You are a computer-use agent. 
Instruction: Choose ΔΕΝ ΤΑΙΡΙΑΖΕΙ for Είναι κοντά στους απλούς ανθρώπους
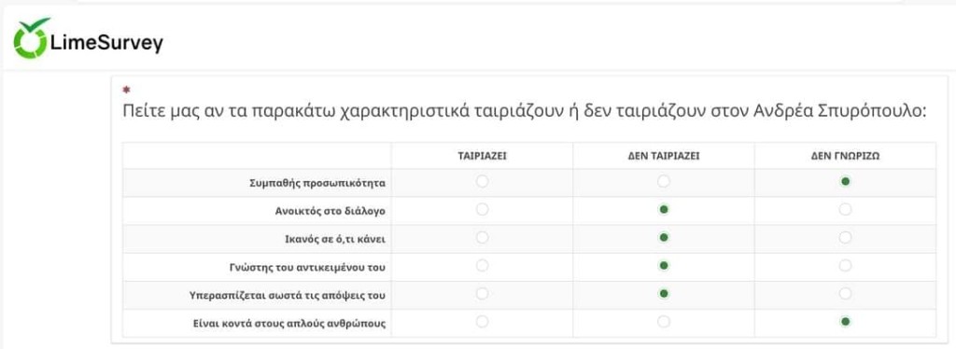tap(664, 322)
